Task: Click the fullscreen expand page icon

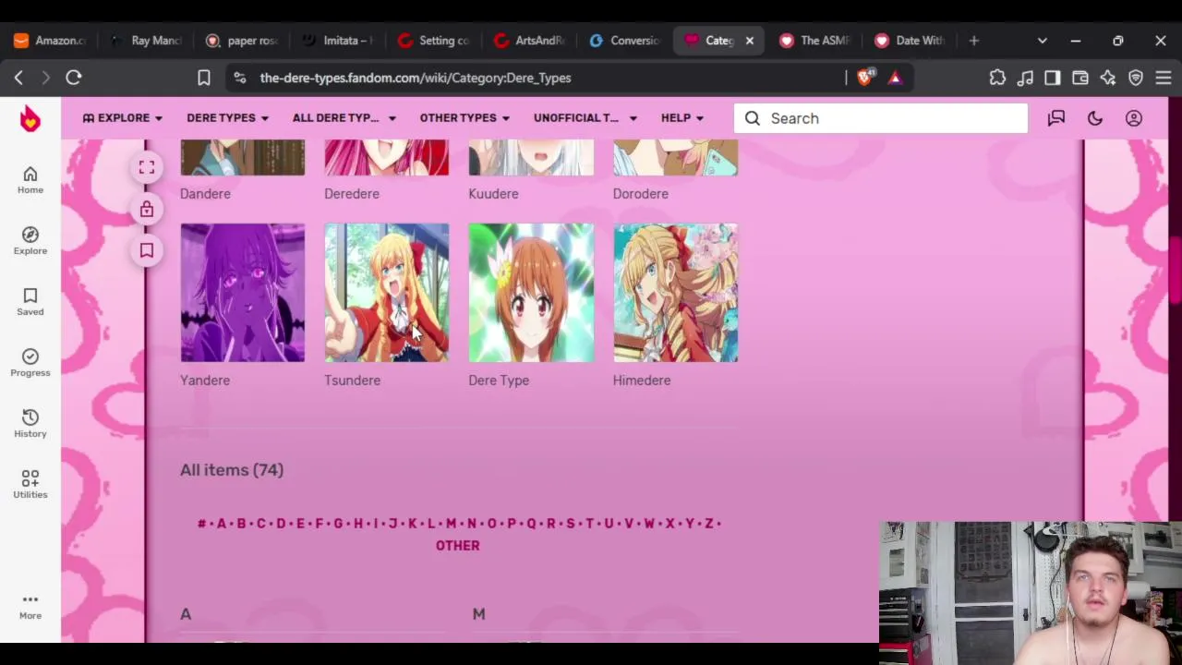Action: point(147,167)
